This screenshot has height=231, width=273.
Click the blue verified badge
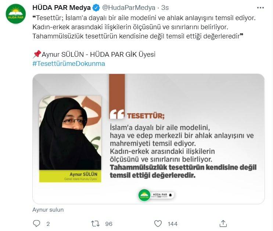click(96, 8)
